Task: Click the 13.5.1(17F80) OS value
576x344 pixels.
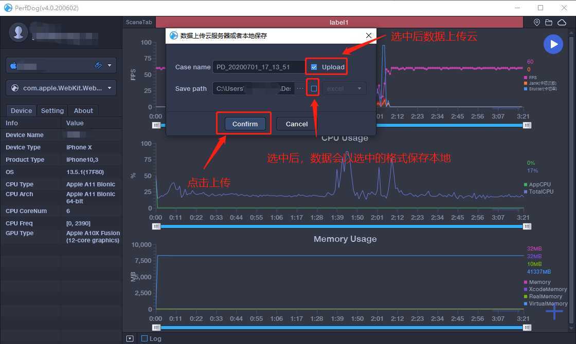Action: click(85, 172)
